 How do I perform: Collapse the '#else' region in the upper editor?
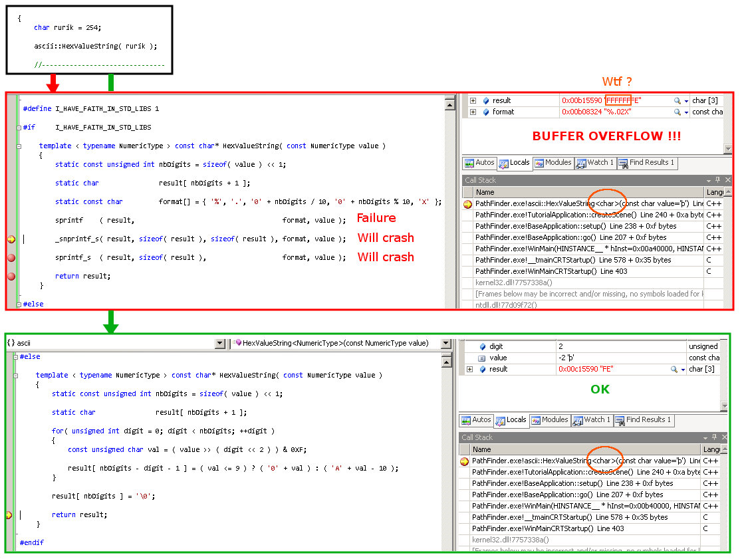coord(19,304)
